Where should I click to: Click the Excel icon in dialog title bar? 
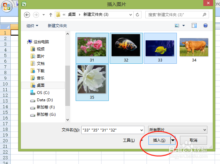[x=24, y=4]
